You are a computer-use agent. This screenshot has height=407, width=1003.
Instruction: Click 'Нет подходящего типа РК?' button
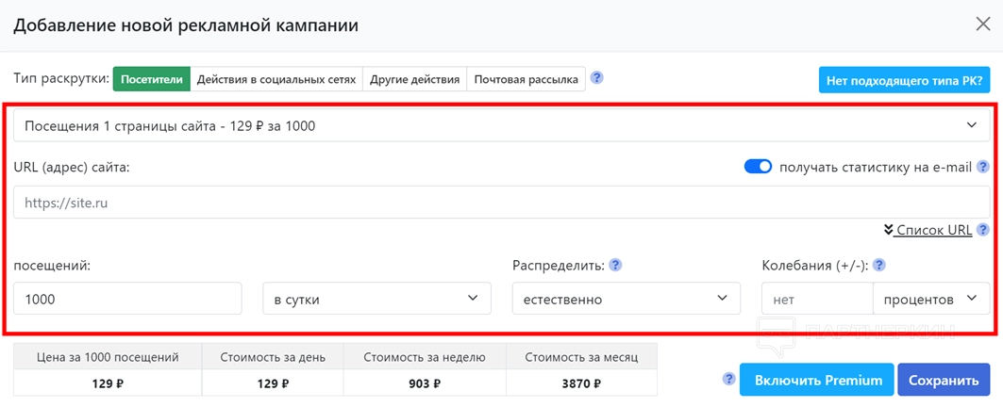[x=904, y=80]
